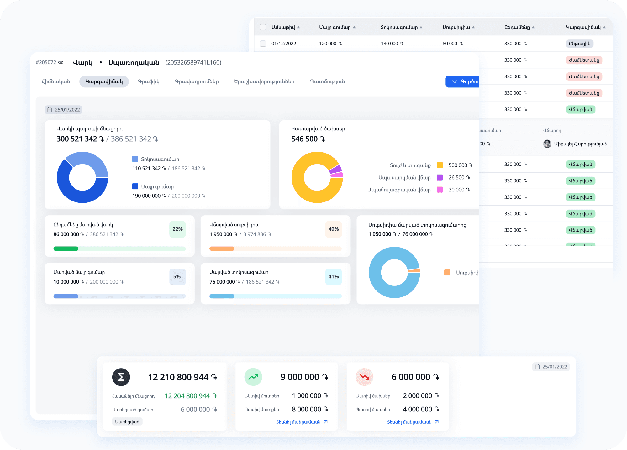Toggle the select-all checkbox in table header
This screenshot has width=627, height=450.
263,27
